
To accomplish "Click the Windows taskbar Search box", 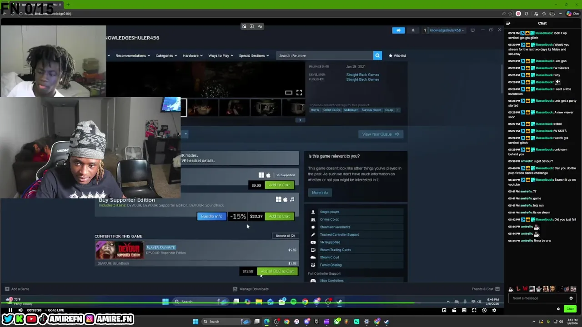I will click(x=226, y=322).
